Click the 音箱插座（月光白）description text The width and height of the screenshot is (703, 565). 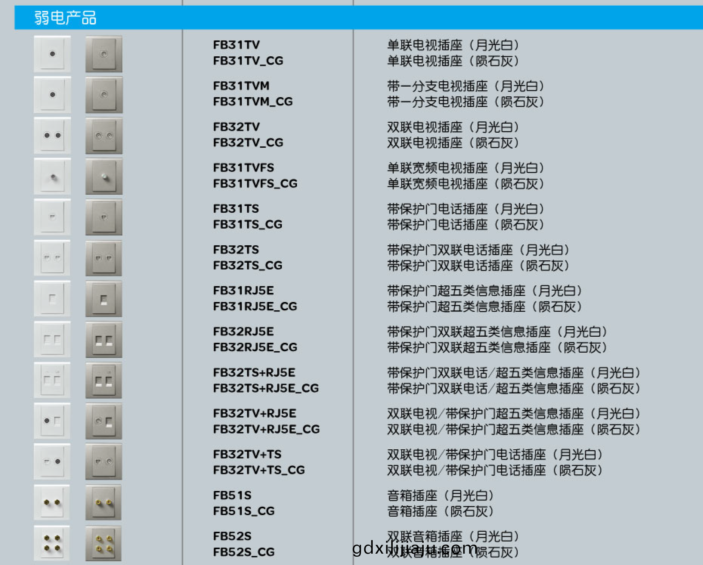[x=440, y=495]
